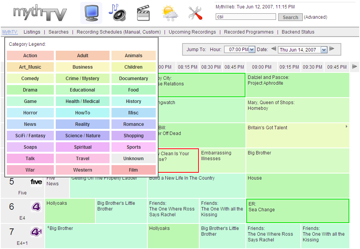
Task: Open the Embarrassing Illnesses programme
Action: tap(222, 161)
